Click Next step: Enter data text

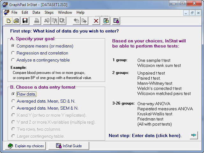tap(145, 135)
